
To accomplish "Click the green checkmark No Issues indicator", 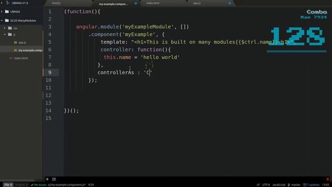I will point(32,185).
